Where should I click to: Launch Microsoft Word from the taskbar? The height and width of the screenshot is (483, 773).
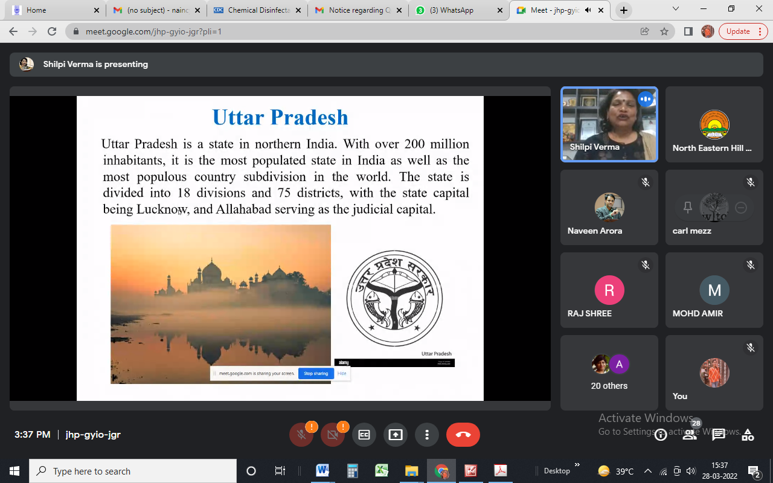click(x=322, y=471)
